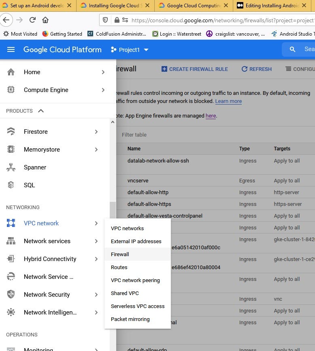Click the Name column header
The width and height of the screenshot is (315, 351).
(134, 149)
